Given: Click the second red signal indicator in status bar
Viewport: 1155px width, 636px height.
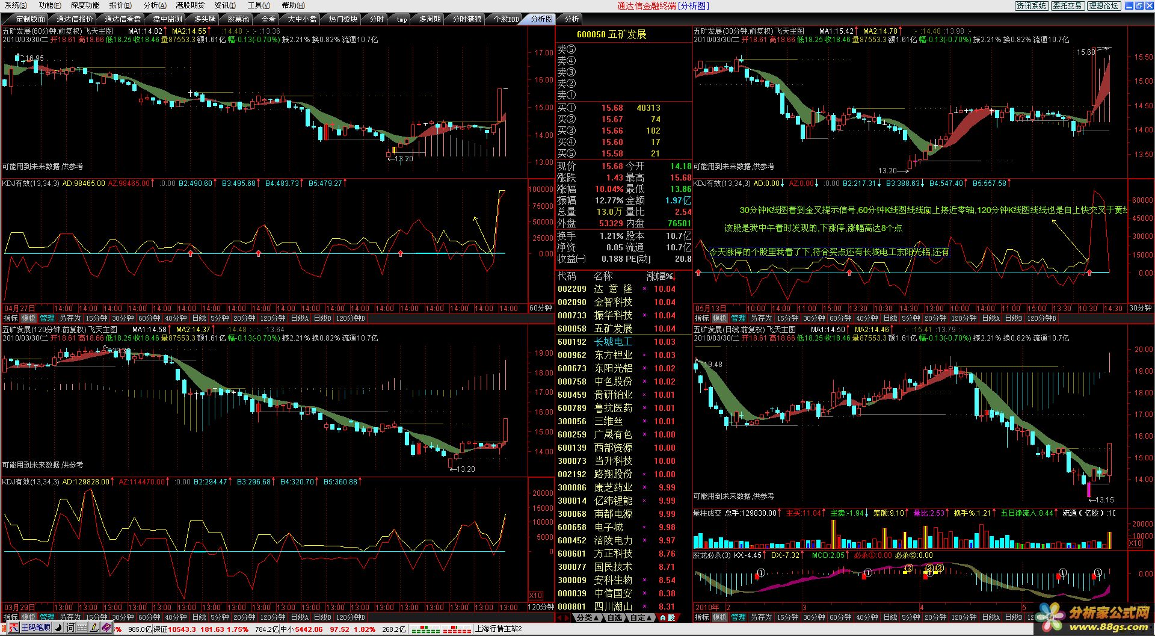Looking at the screenshot, I should point(457,629).
